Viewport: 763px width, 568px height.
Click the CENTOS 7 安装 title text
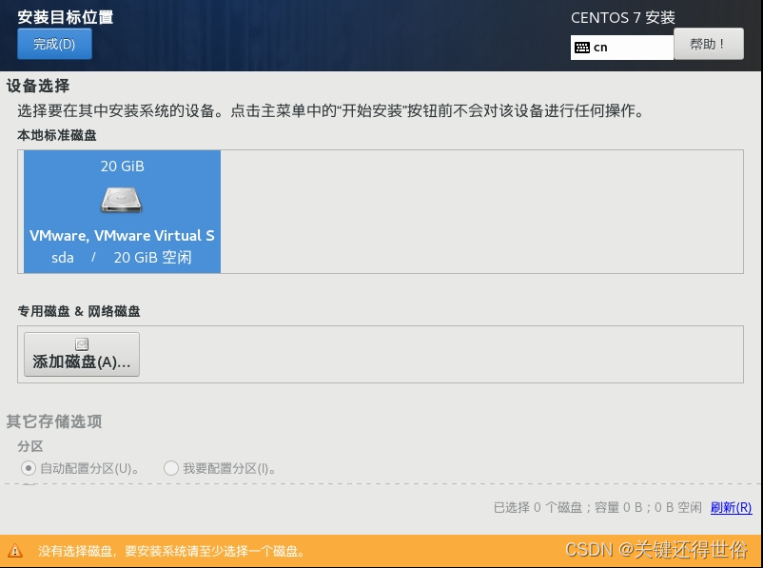pyautogui.click(x=623, y=17)
